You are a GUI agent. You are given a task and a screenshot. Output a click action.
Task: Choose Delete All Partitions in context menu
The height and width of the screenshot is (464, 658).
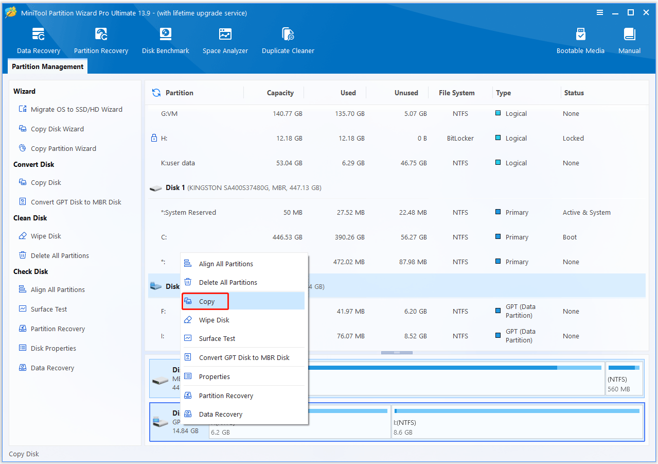click(x=244, y=282)
